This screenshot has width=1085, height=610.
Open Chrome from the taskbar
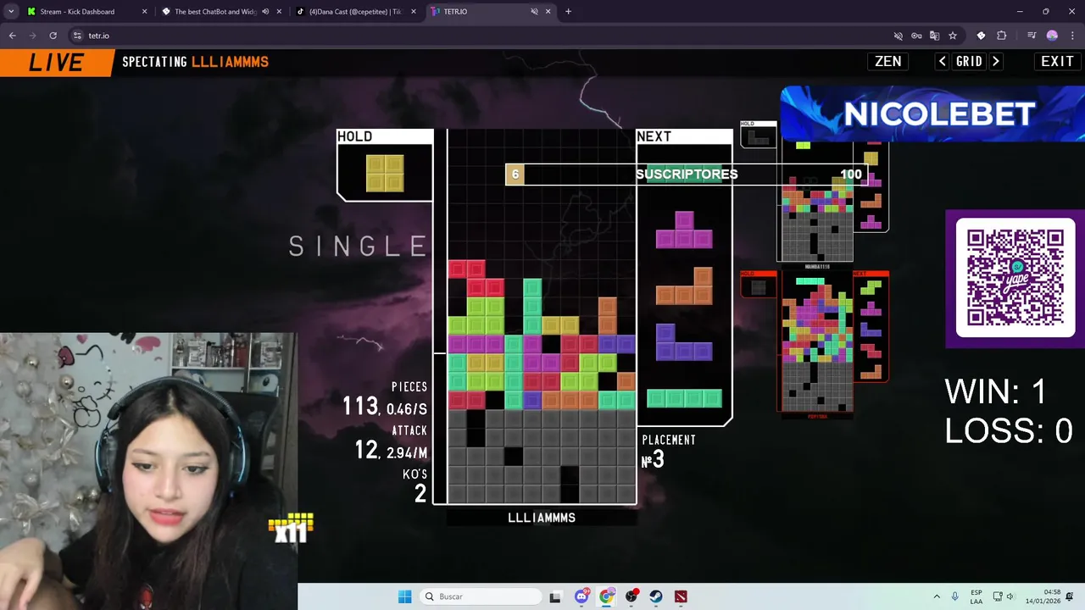(606, 596)
